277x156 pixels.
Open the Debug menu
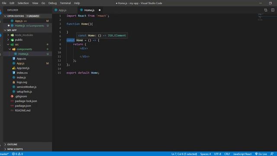(x=52, y=3)
